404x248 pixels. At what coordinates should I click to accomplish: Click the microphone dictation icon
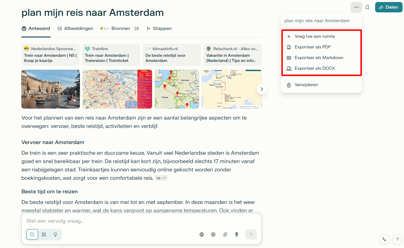pos(237,234)
